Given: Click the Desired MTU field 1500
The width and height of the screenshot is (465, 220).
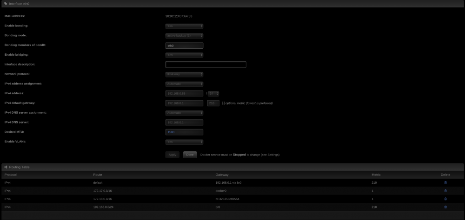Looking at the screenshot, I should pos(184,132).
